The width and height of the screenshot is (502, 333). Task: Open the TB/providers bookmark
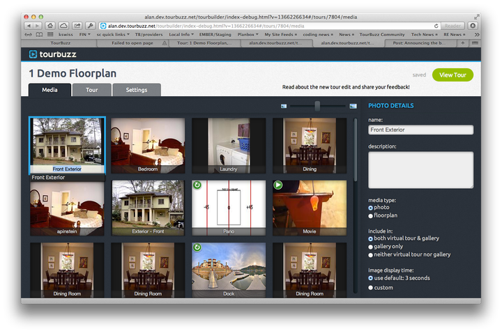(x=149, y=34)
